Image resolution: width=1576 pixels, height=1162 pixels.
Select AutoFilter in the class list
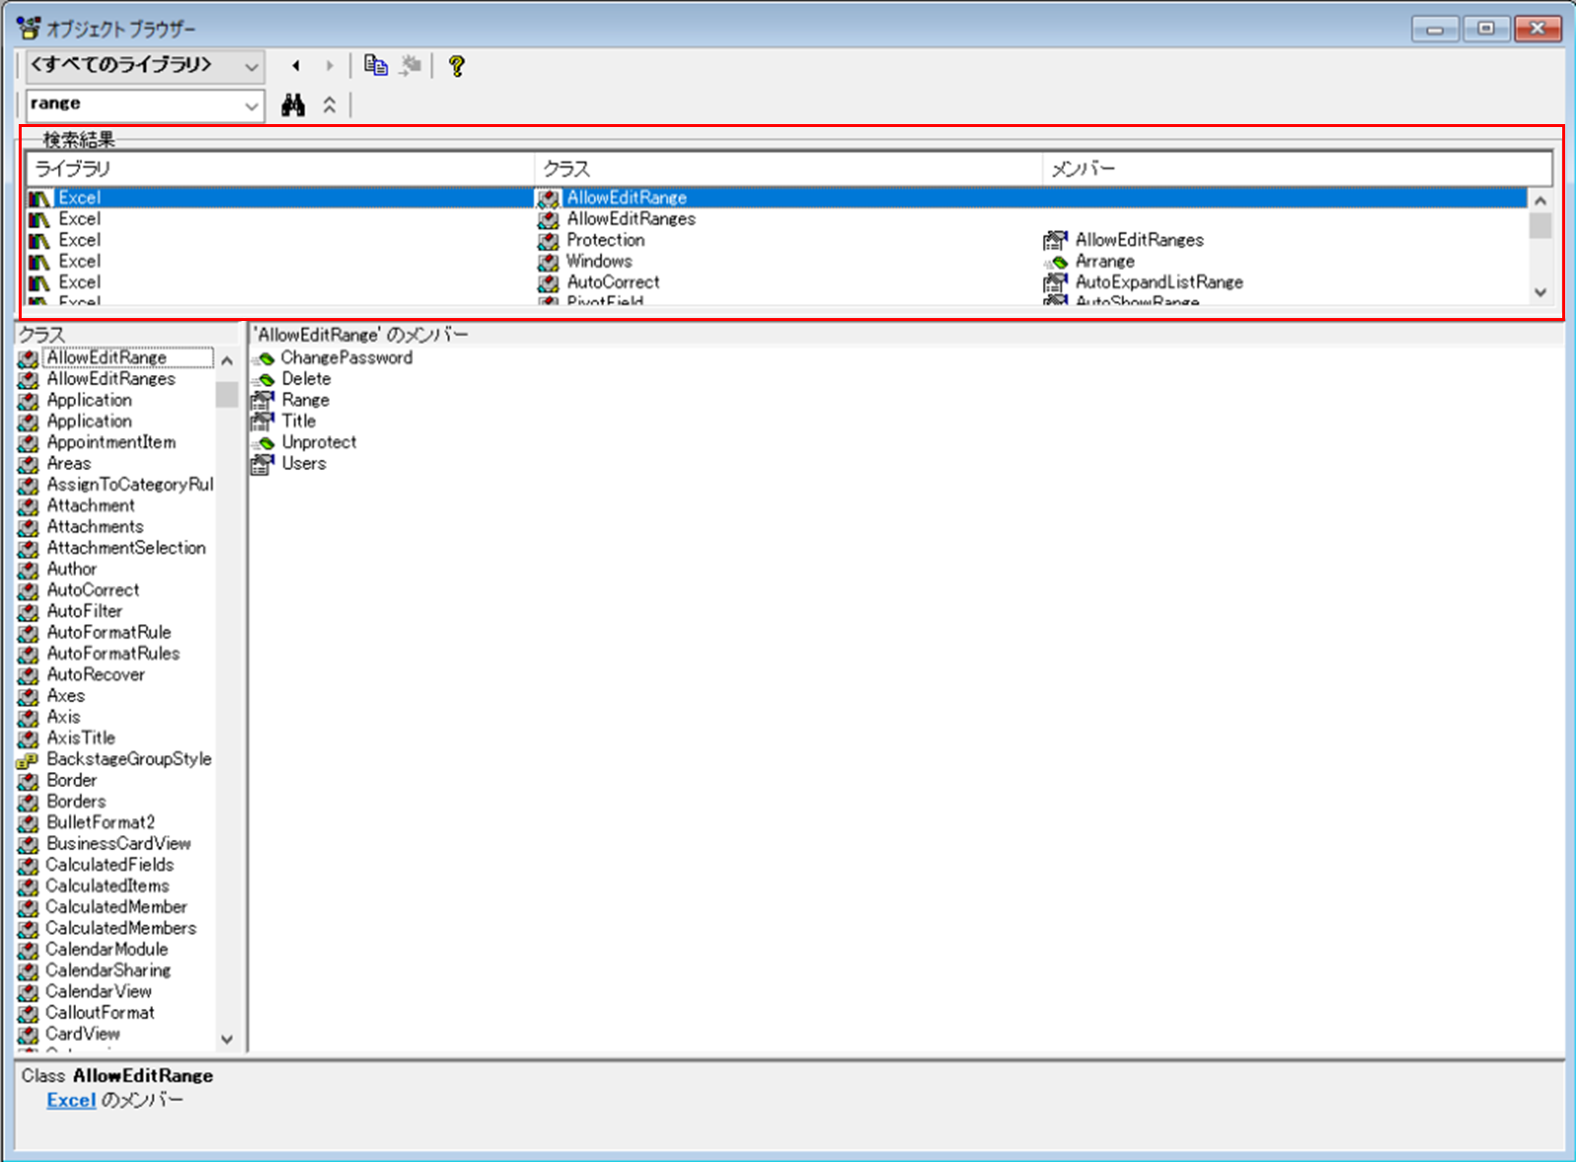tap(85, 612)
